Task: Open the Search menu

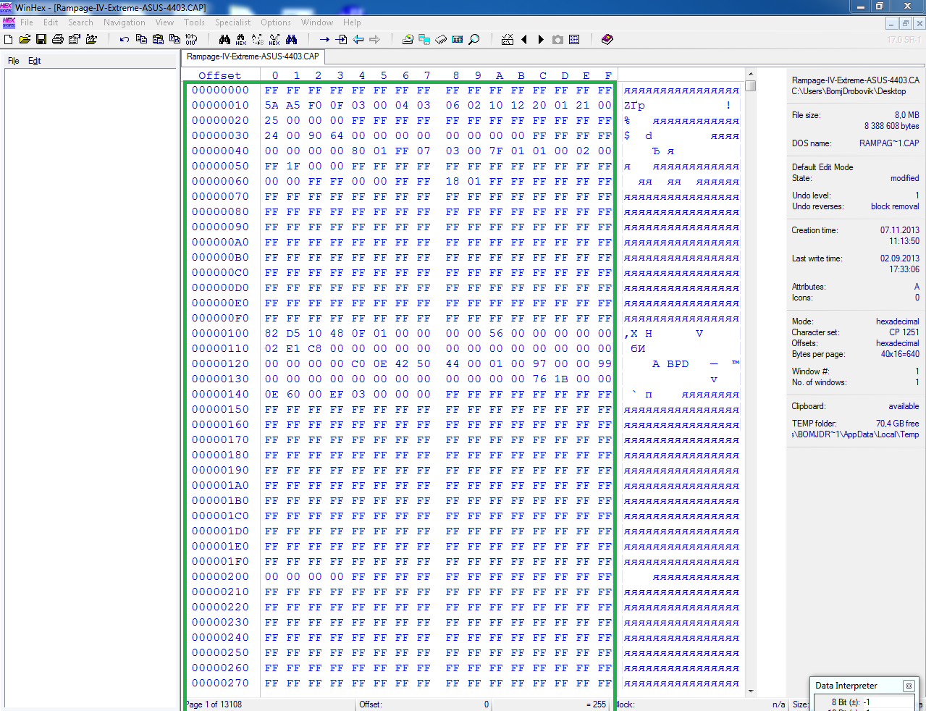Action: [x=81, y=22]
